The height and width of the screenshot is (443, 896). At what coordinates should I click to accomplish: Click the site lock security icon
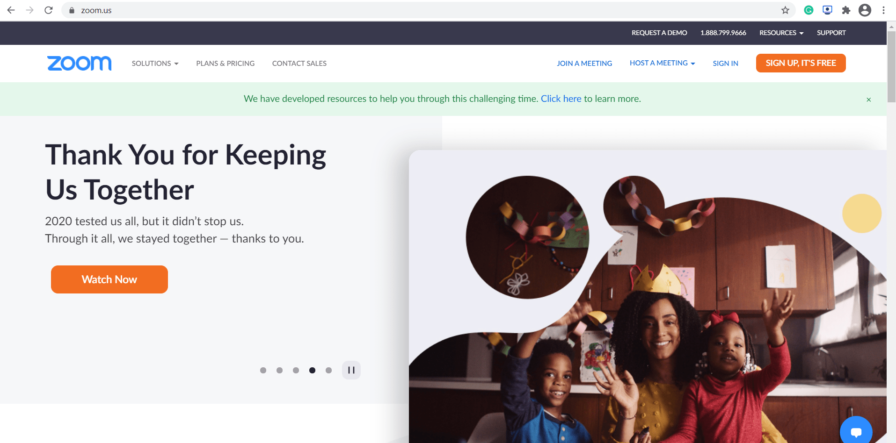click(x=72, y=10)
